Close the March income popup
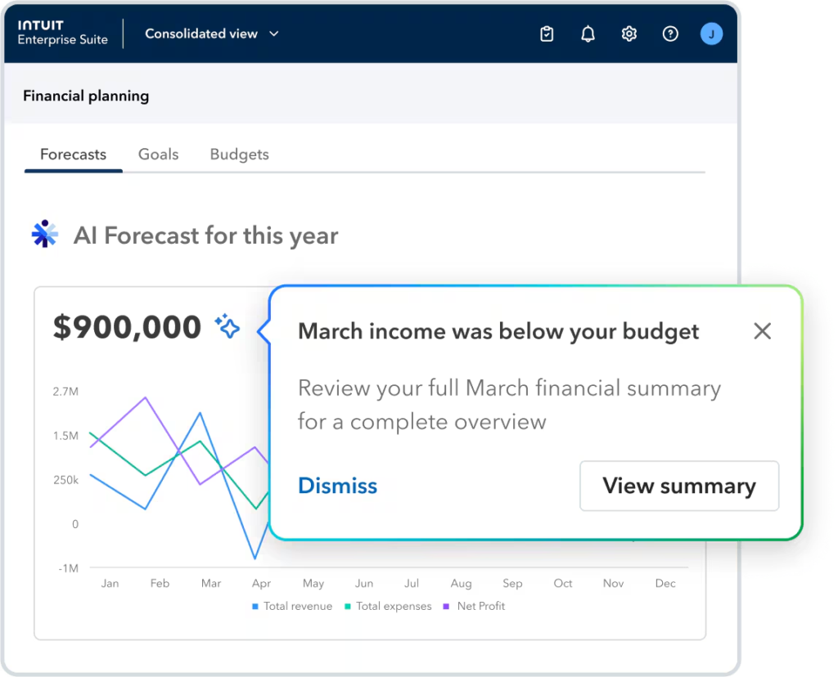838x677 pixels. [762, 331]
